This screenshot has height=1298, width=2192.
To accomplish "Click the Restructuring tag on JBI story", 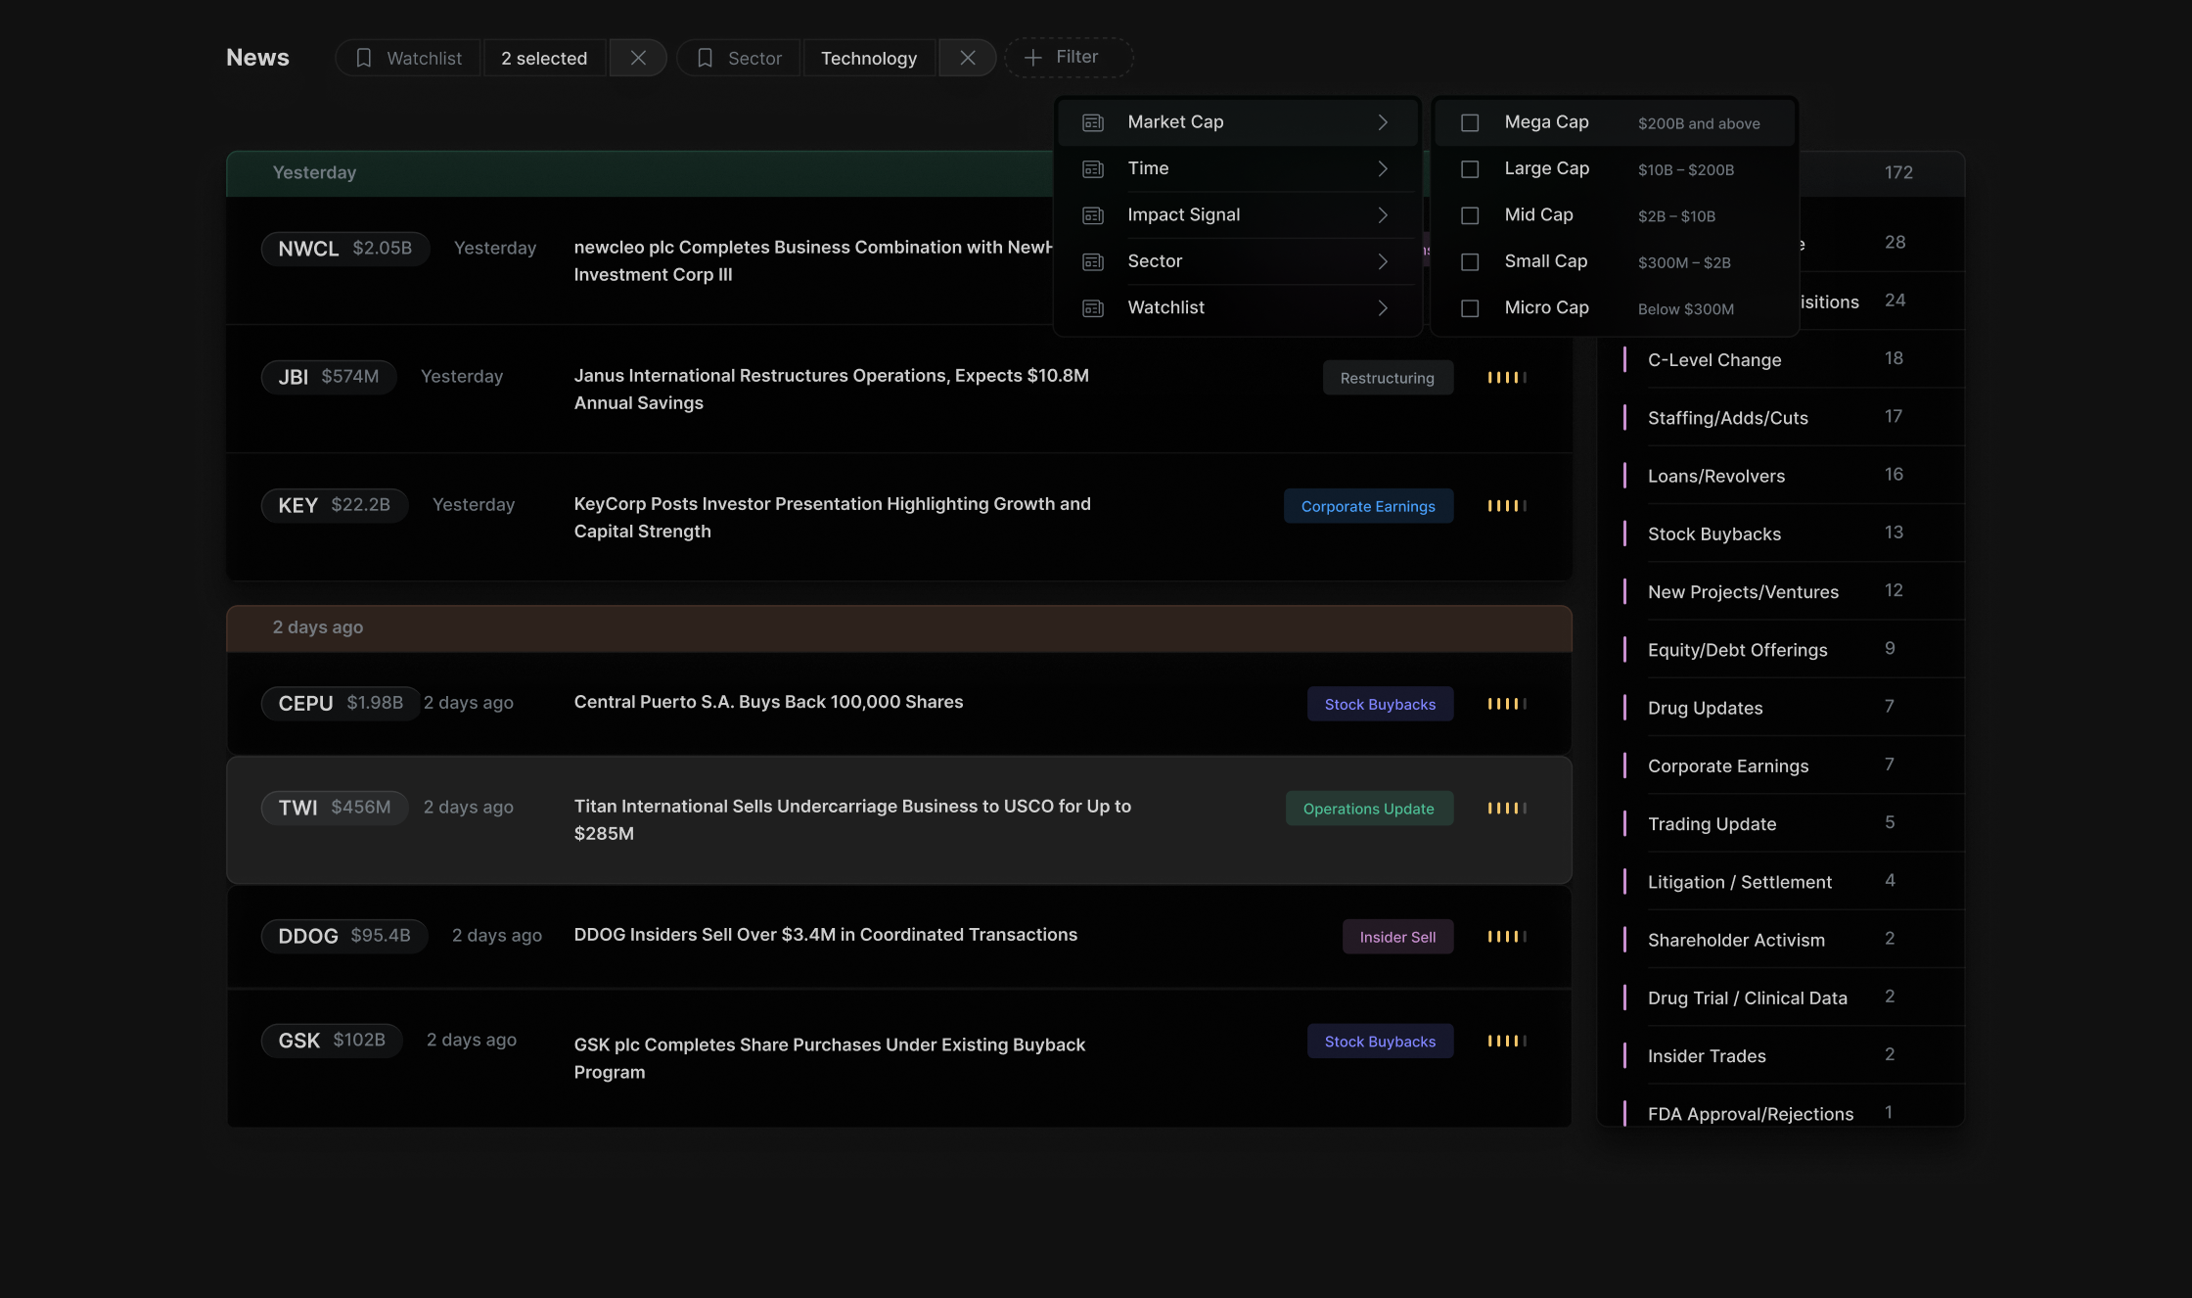I will point(1388,378).
